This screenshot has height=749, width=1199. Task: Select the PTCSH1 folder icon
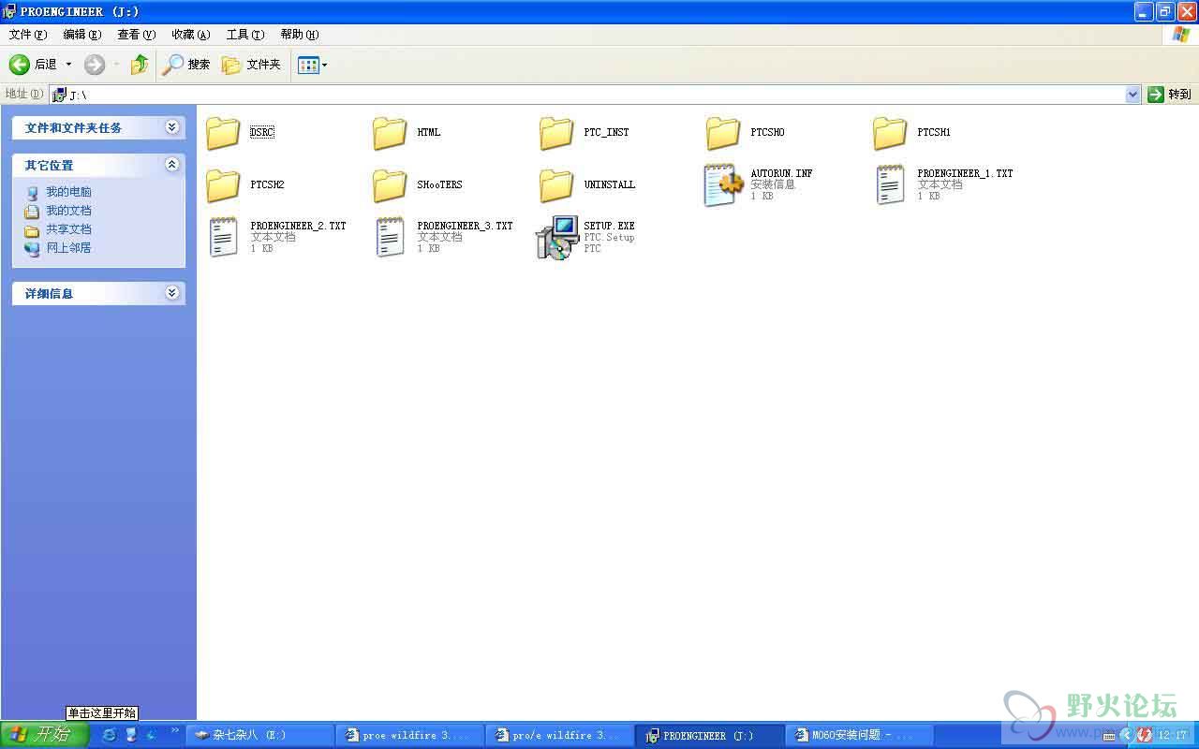pyautogui.click(x=890, y=133)
